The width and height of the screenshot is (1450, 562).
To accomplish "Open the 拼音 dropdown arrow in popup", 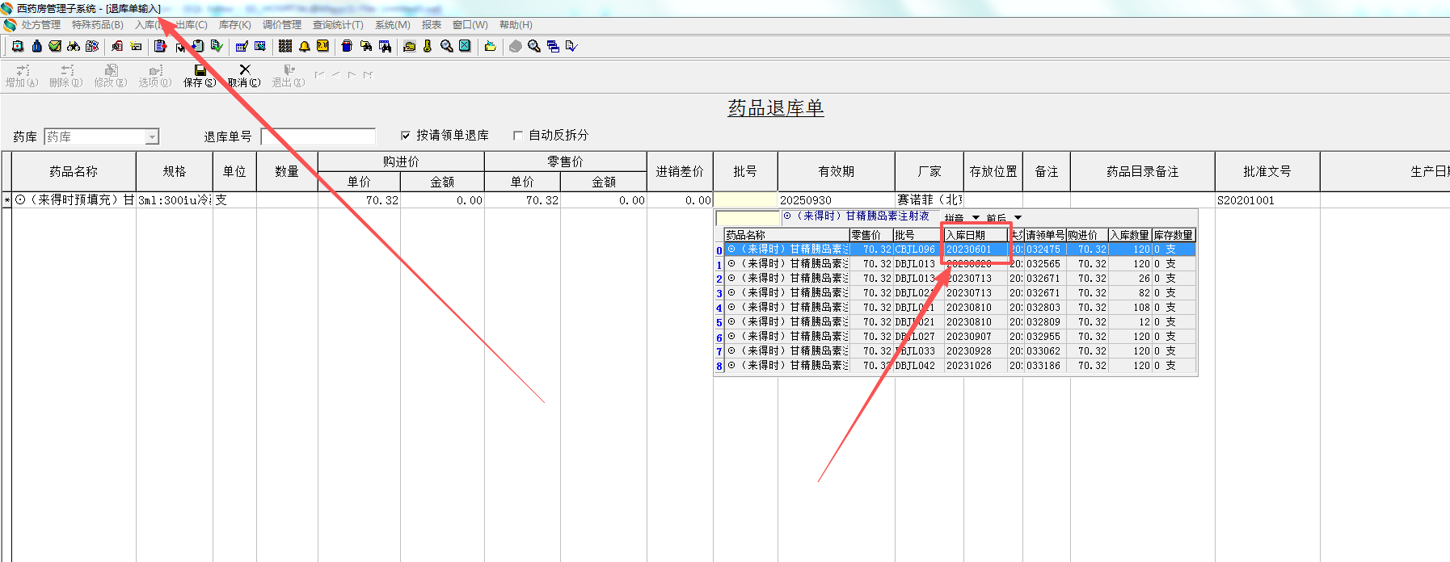I will [x=976, y=218].
